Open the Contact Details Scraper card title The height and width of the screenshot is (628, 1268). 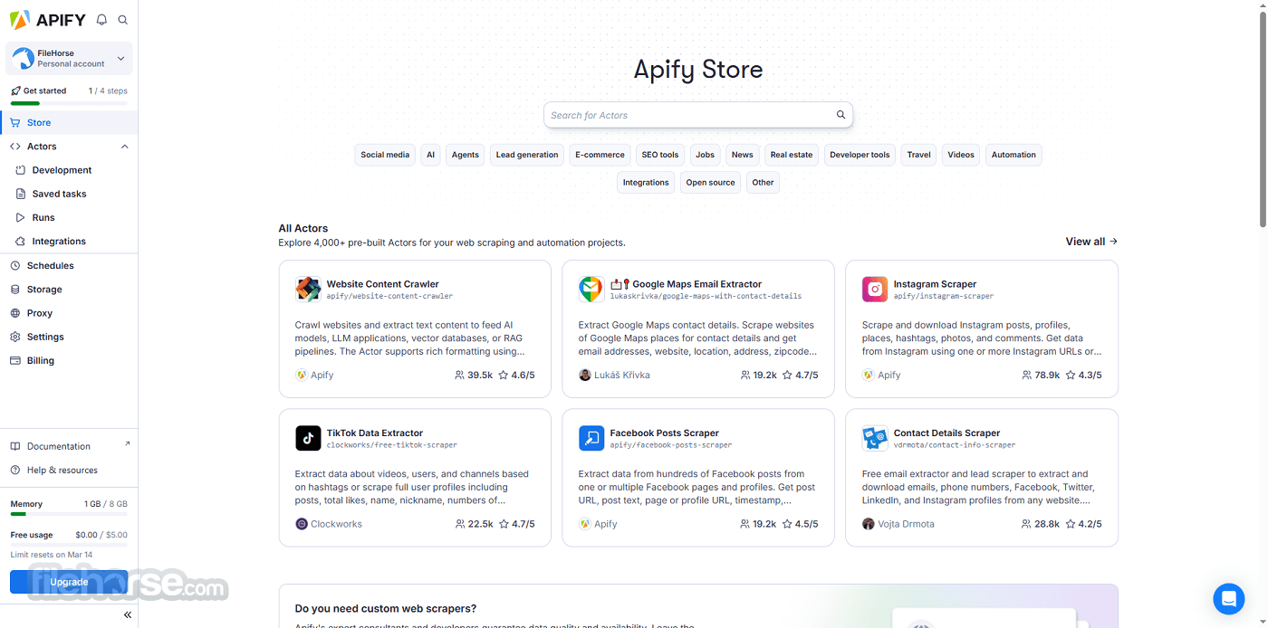(946, 433)
